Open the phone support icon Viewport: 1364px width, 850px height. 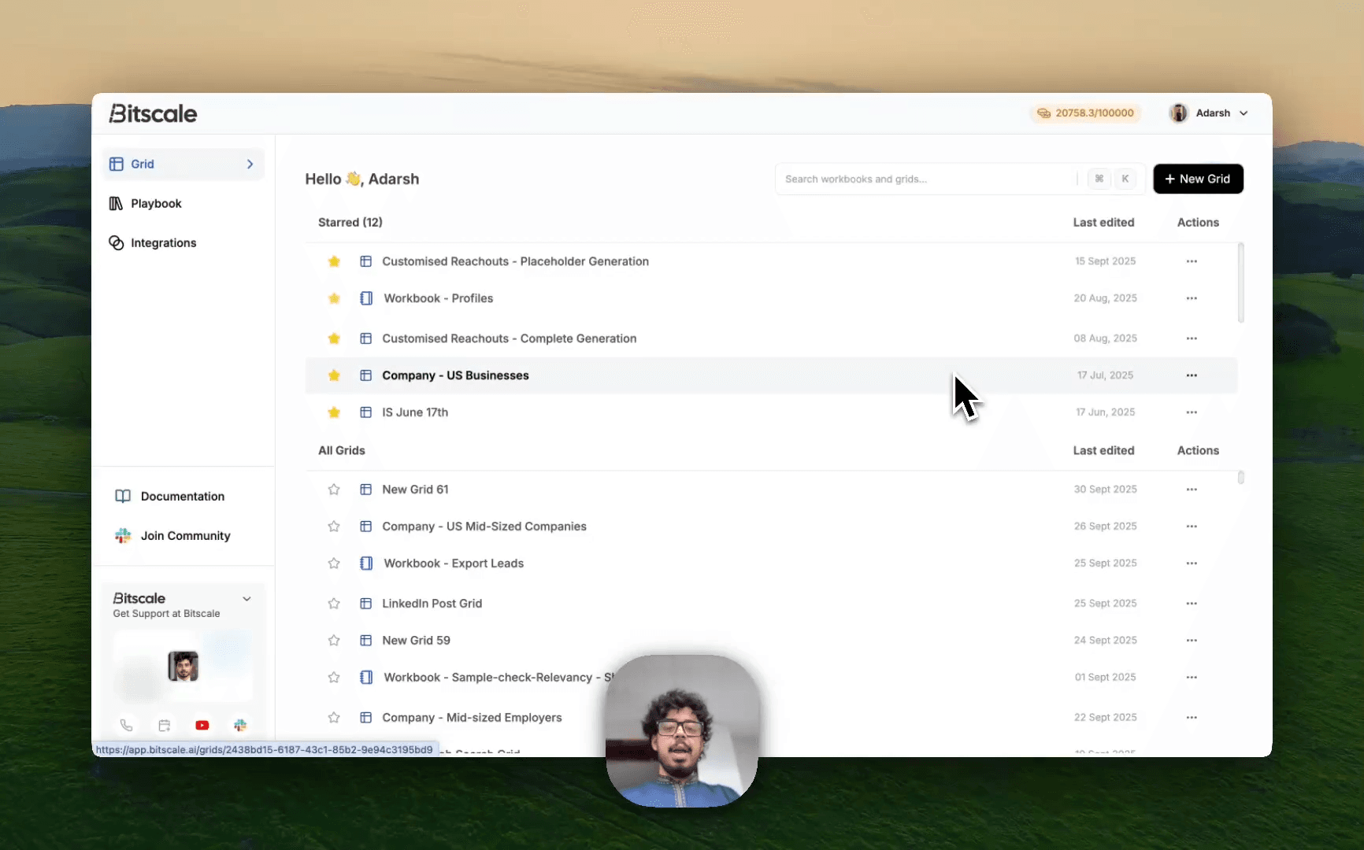click(x=126, y=725)
